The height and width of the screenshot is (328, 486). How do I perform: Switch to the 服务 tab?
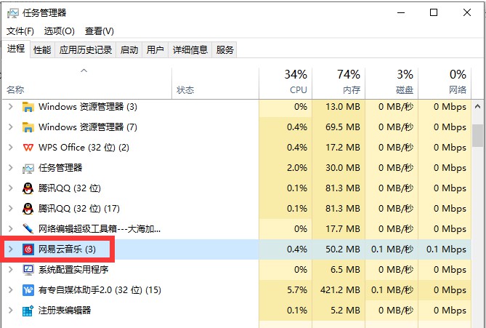point(224,50)
